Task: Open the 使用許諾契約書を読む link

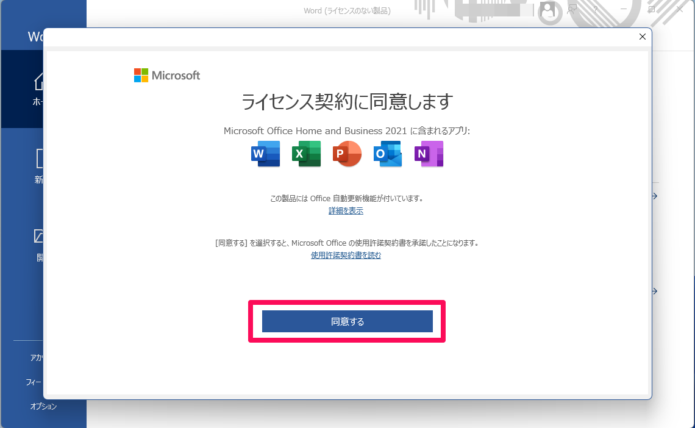Action: [346, 255]
